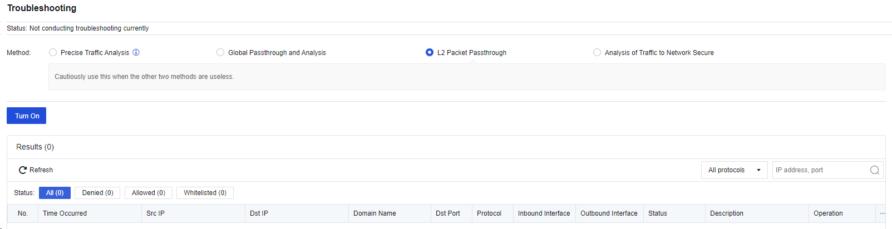Screen dimensions: 892x229
Task: Open the All protocols dropdown
Action: point(734,170)
